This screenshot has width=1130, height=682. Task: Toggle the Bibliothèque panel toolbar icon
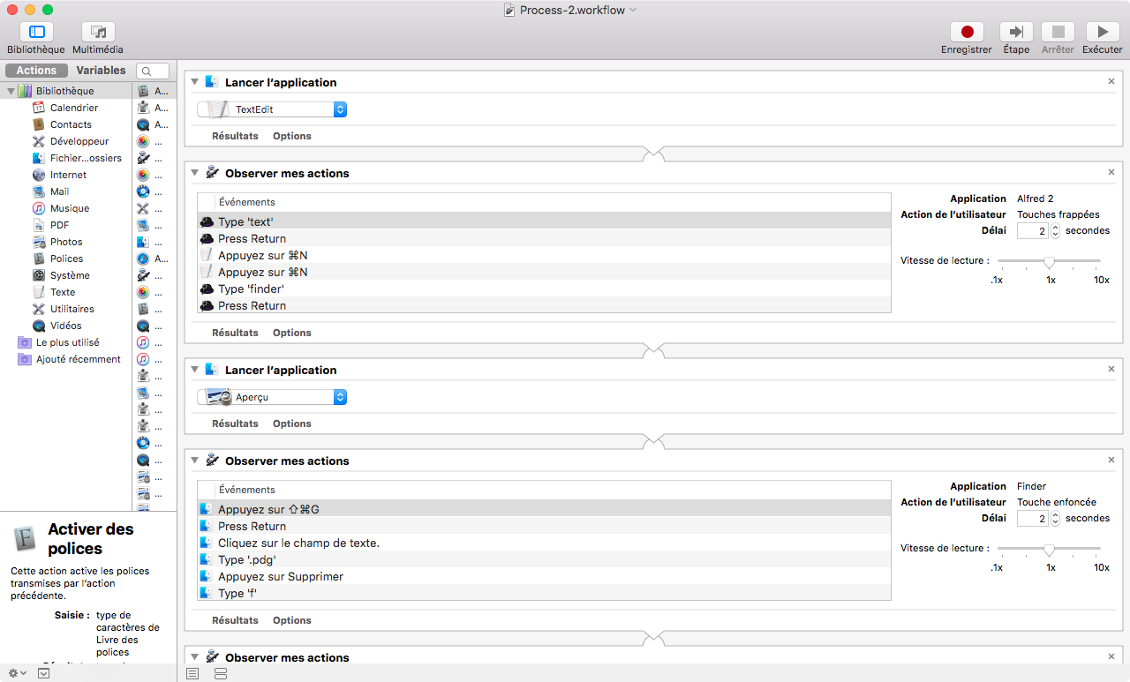pos(36,33)
